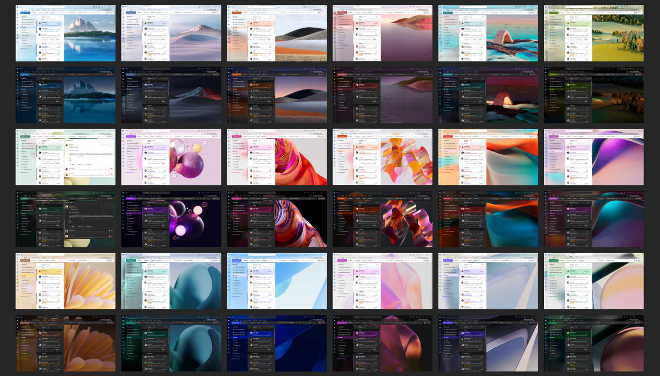Pick the dark pink swirling ribbons preview
Screen dimensions: 660x376
click(x=277, y=219)
